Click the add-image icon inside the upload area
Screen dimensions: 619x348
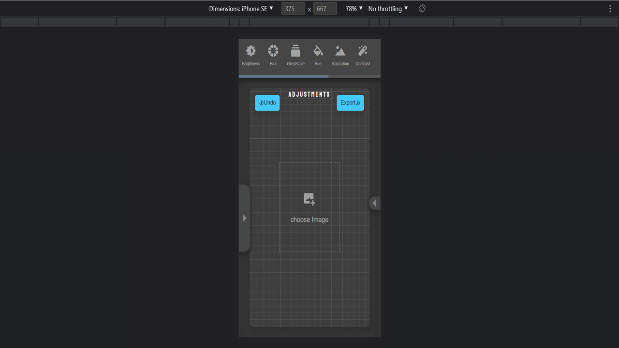(x=309, y=199)
